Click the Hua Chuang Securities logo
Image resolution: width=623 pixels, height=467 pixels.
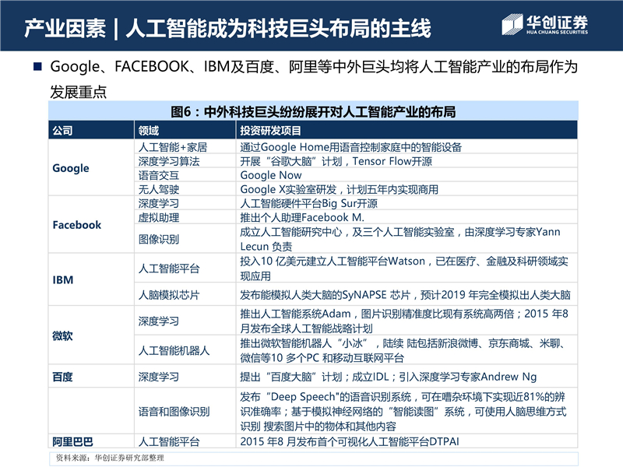pyautogui.click(x=544, y=25)
